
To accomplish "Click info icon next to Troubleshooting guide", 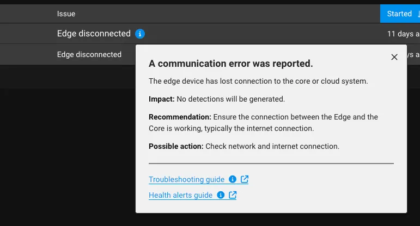I will point(233,179).
